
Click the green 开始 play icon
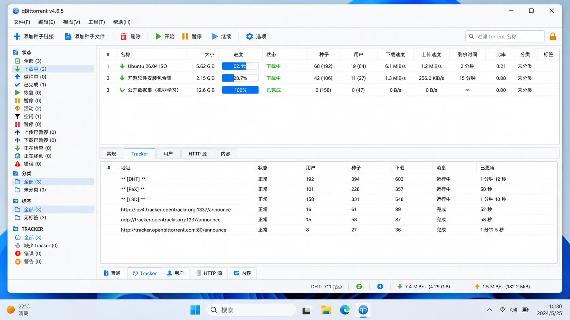point(158,36)
